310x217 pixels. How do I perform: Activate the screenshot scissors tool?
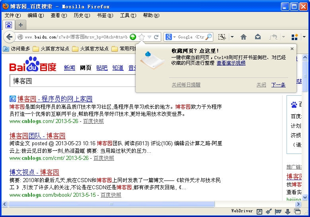(x=222, y=37)
